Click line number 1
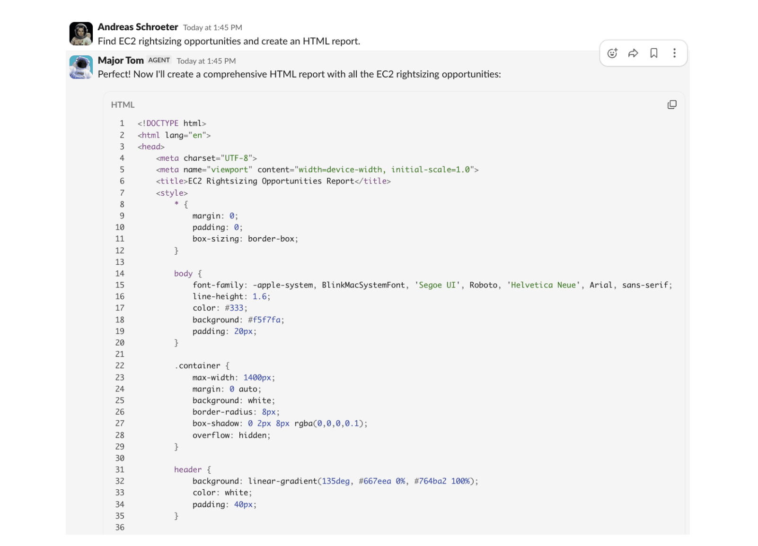 click(x=122, y=123)
